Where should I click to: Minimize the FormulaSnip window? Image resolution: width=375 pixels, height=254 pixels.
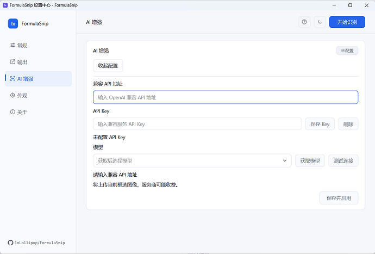[334, 5]
